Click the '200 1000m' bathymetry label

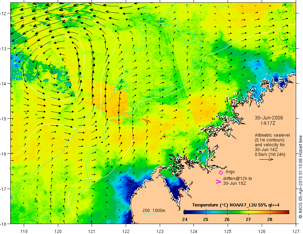coord(154,211)
